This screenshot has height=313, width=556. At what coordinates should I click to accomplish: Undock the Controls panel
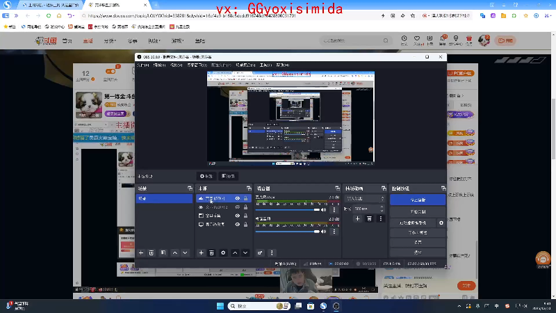click(x=443, y=188)
